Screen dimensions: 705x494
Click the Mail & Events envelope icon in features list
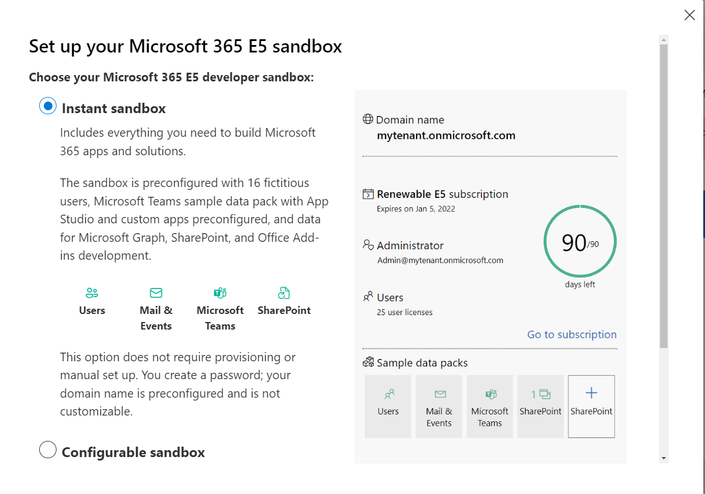(156, 293)
